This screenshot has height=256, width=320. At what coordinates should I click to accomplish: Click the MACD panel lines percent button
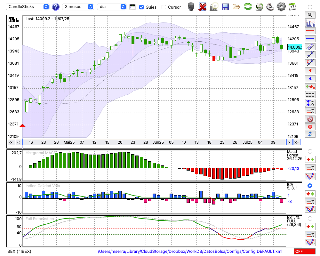tap(310, 168)
